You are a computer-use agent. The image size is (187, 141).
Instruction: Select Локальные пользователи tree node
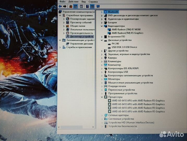pyautogui.click(x=82, y=30)
